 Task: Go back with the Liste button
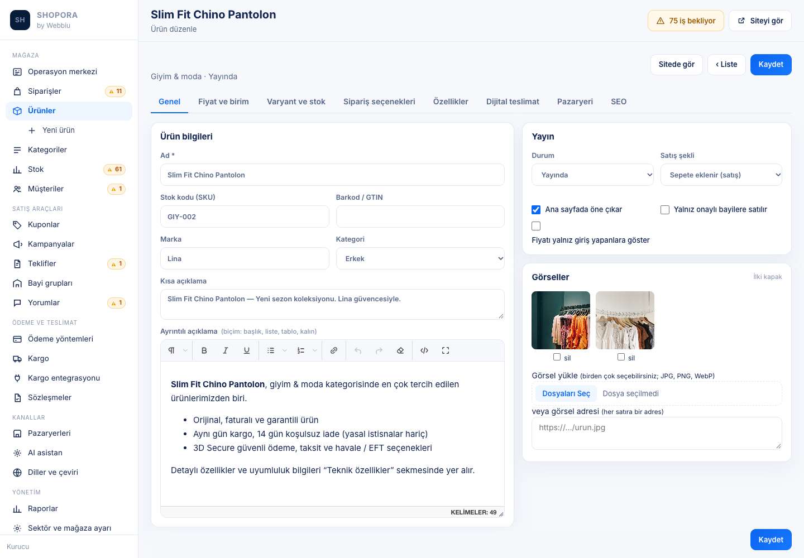(x=726, y=64)
